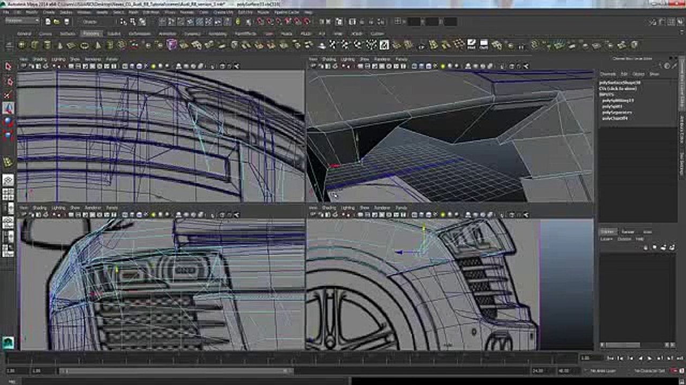Create a polygon cube from the shelf

[x=35, y=45]
